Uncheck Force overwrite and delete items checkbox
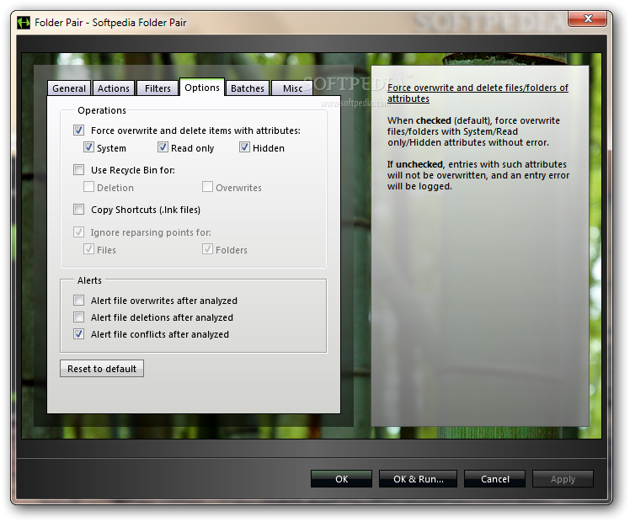 pyautogui.click(x=79, y=130)
